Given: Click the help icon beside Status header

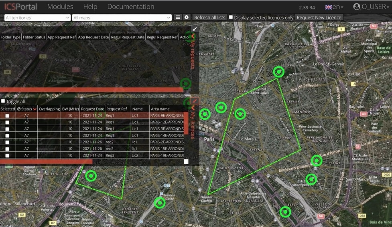Looking at the screenshot, I should (x=19, y=109).
